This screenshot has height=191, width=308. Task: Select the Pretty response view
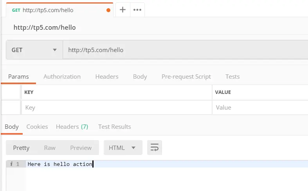click(21, 148)
